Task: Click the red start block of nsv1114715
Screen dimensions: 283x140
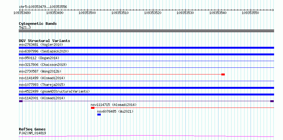Action: pyautogui.click(x=93, y=108)
